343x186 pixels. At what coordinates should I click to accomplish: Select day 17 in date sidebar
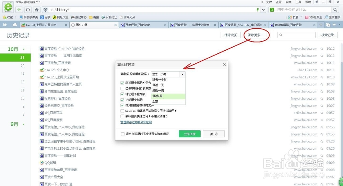(x=23, y=74)
